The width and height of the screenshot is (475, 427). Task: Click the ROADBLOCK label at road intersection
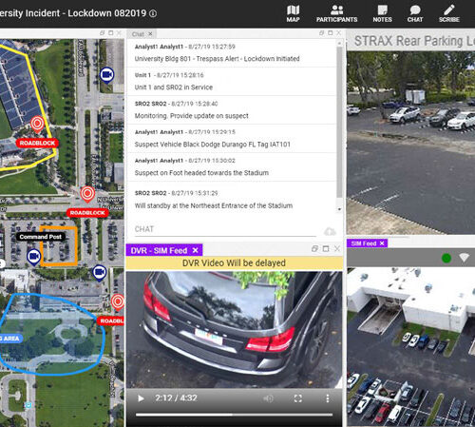pos(87,213)
